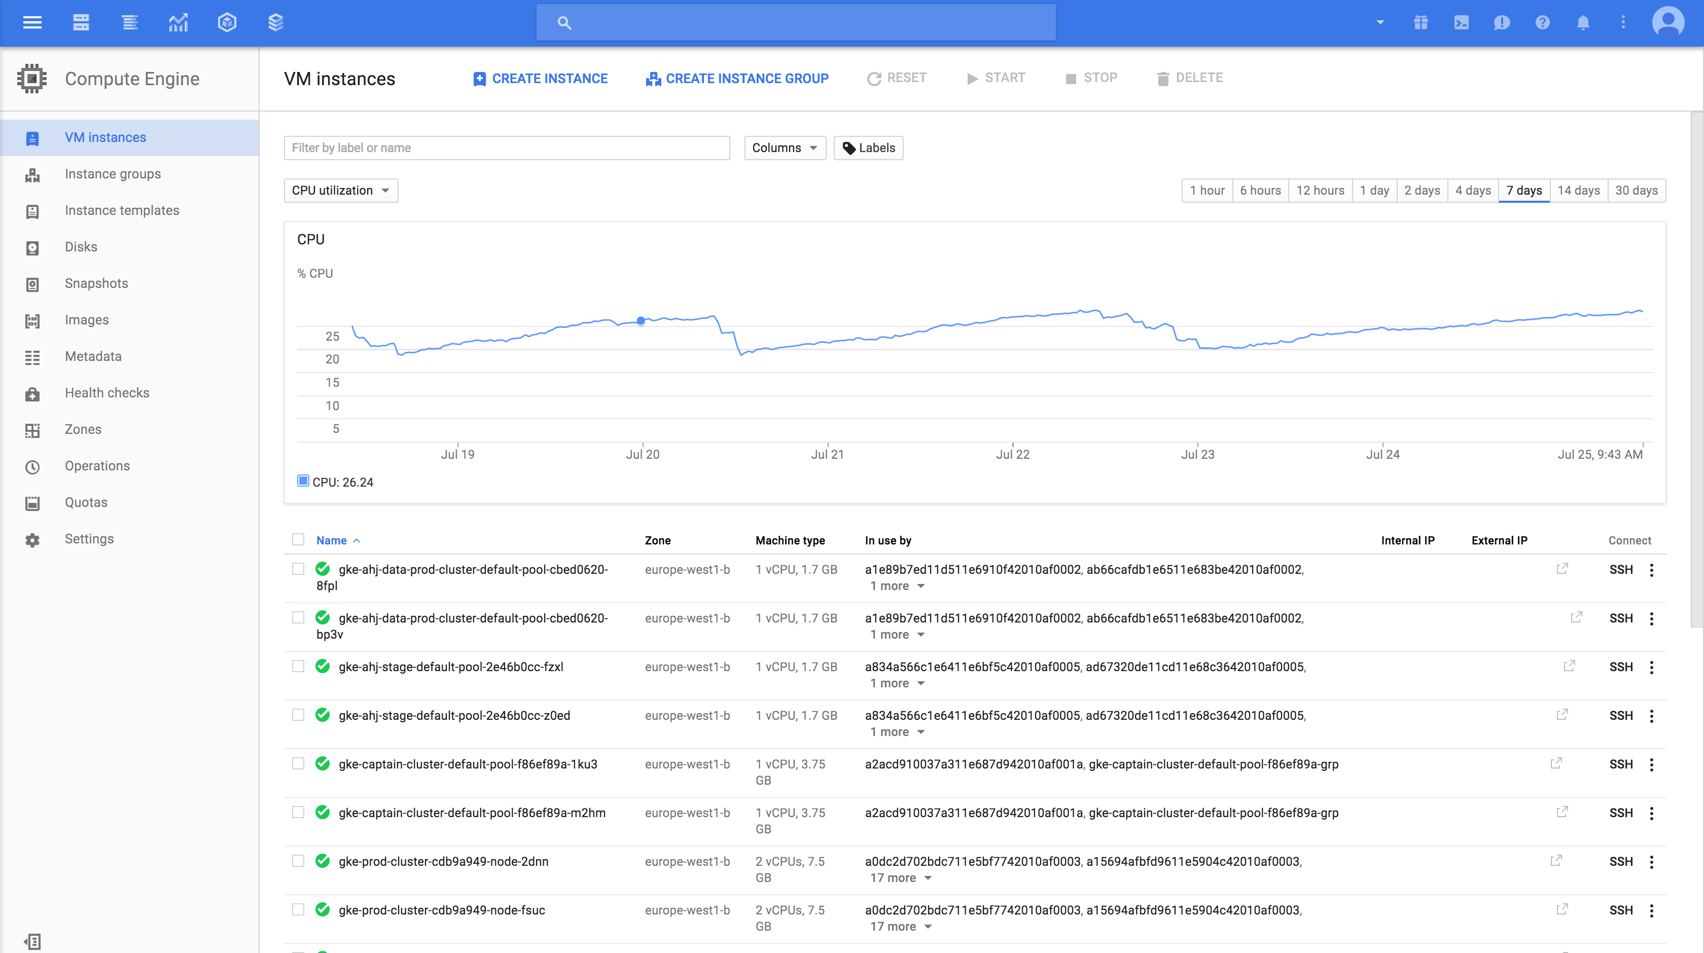1704x953 pixels.
Task: Open more actions for gke-ahj-data-prod-cluster 8fpl row
Action: [1651, 570]
